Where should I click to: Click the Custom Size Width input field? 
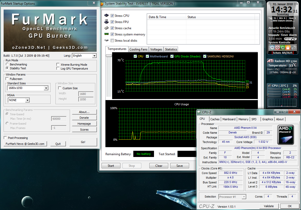(86, 94)
